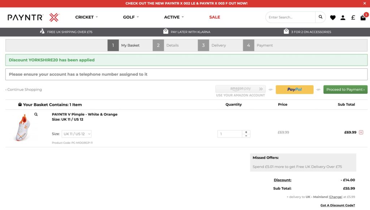Image resolution: width=370 pixels, height=210 pixels.
Task: Open the wishlist heart icon
Action: [333, 18]
